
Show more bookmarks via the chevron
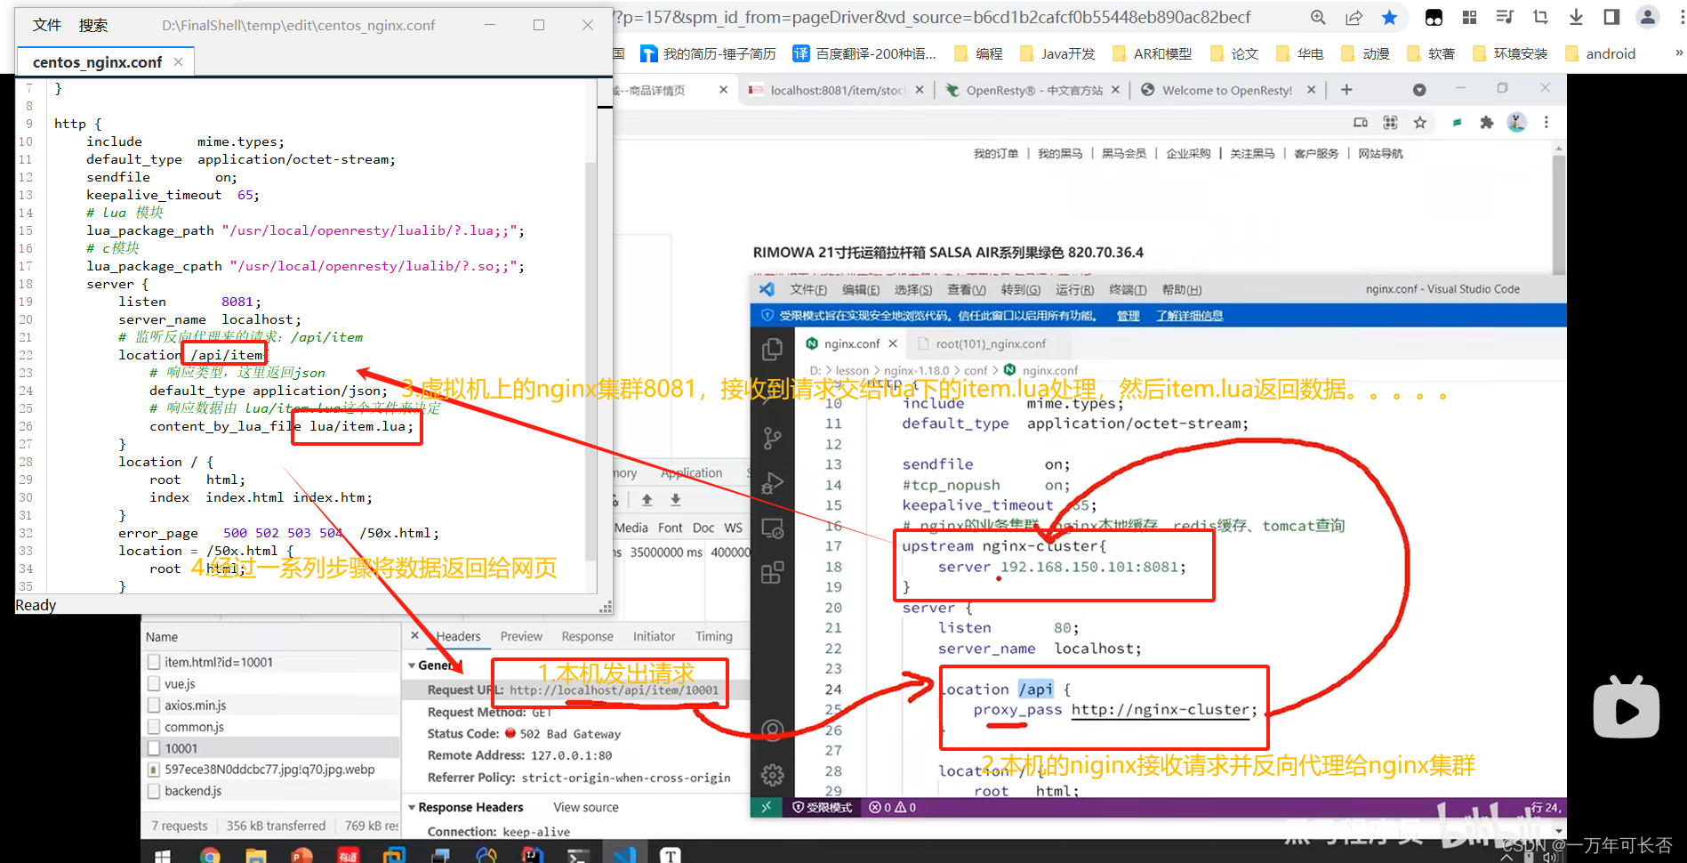click(x=1678, y=53)
